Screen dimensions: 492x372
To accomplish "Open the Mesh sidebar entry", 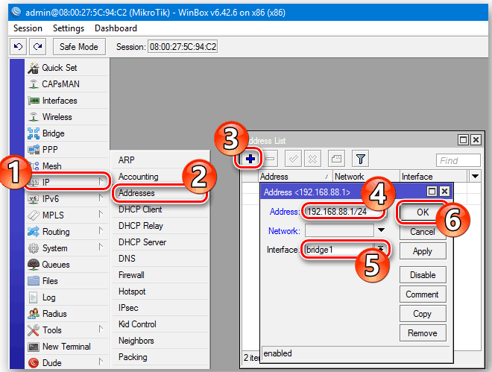I will 67,166.
